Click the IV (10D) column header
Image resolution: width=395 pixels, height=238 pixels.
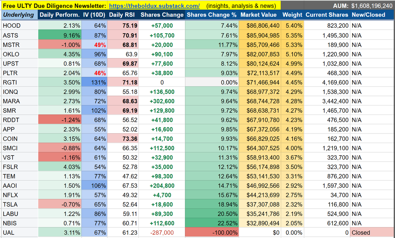click(94, 15)
